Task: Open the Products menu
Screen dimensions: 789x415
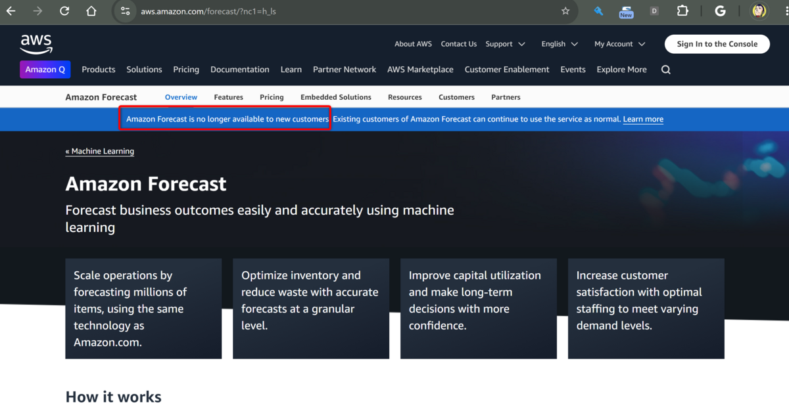Action: coord(99,70)
